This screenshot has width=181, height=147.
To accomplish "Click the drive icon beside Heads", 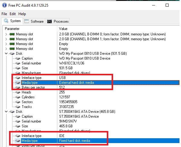I will [18, 92].
